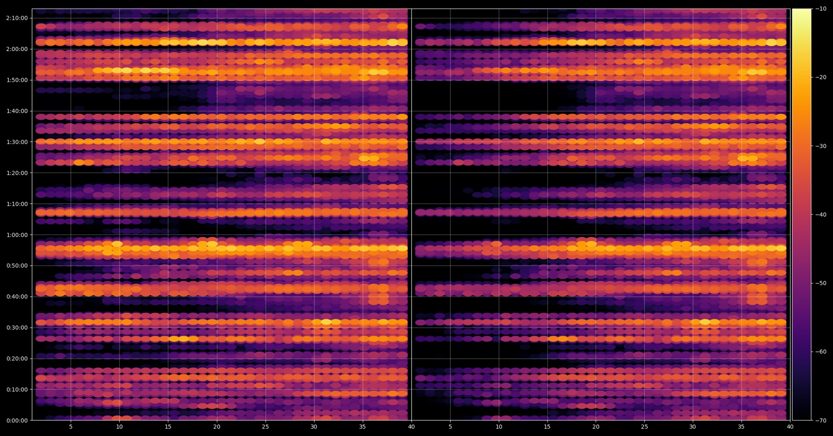This screenshot has width=833, height=436.
Task: Click the 0:10:00 time axis label
Action: (17, 390)
